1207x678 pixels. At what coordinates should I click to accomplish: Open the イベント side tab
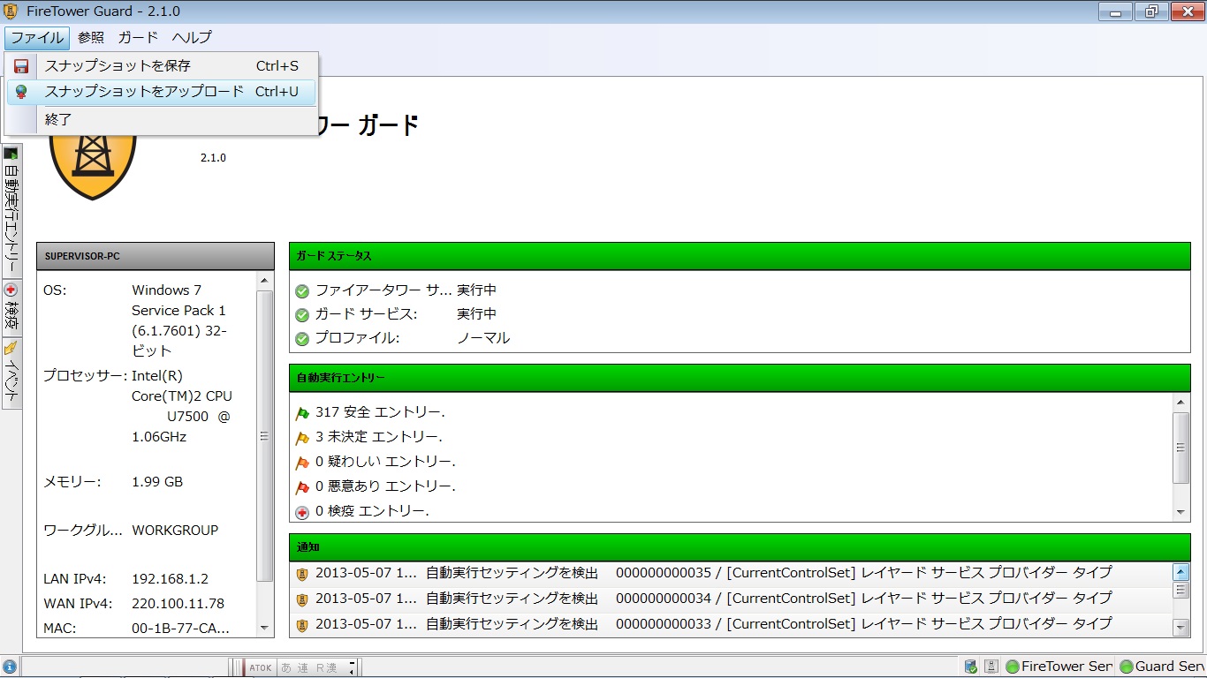click(11, 373)
